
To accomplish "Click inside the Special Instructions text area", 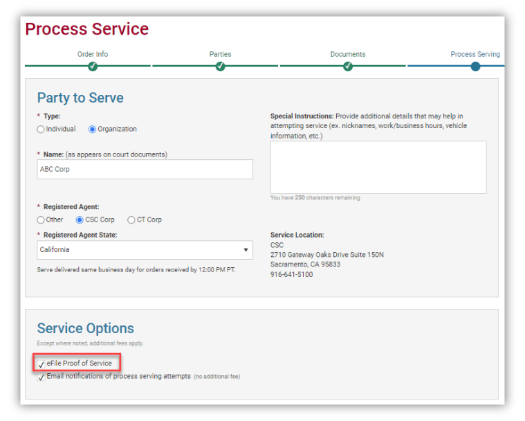I will click(378, 168).
